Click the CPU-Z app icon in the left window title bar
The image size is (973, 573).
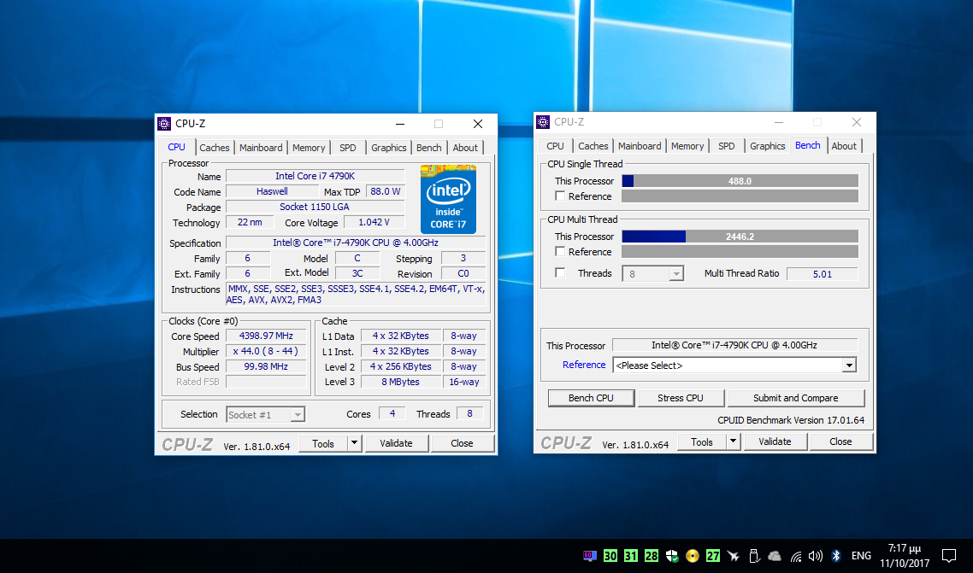(164, 124)
